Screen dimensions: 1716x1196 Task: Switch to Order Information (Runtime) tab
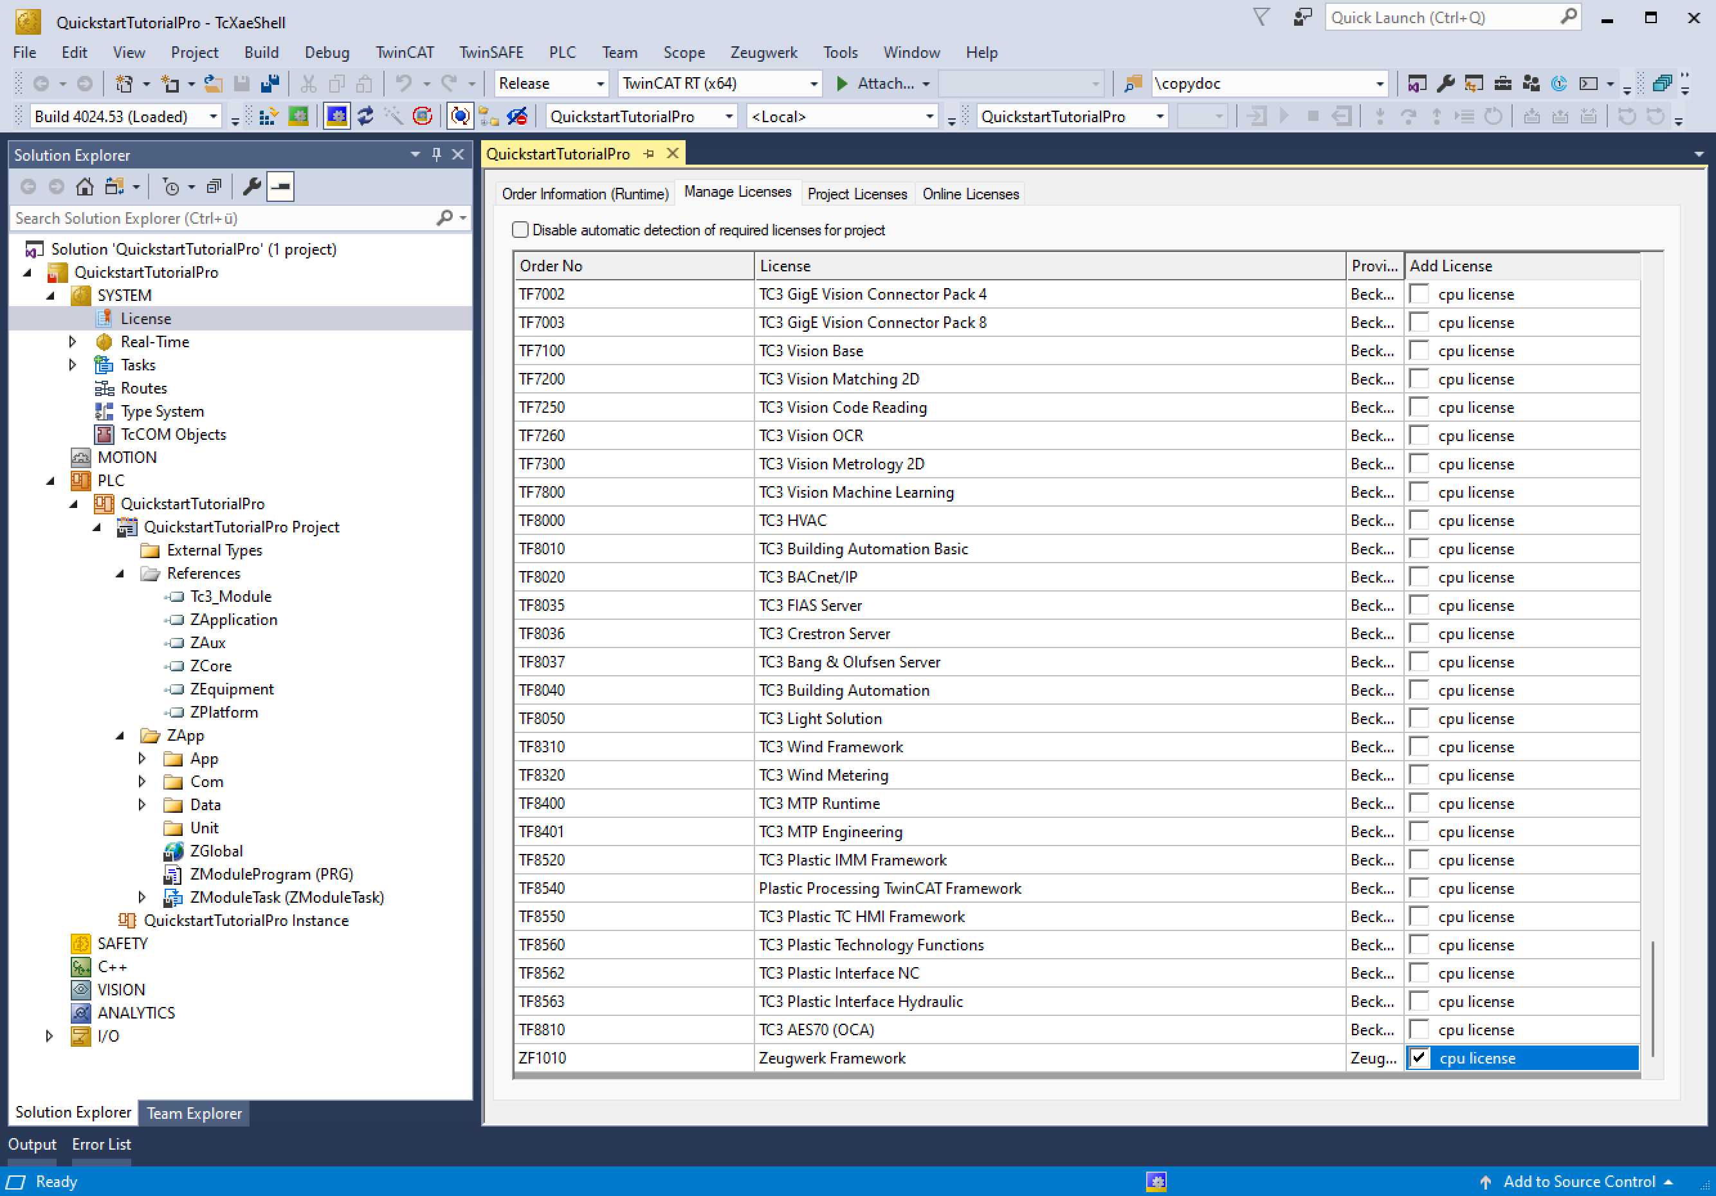(585, 194)
